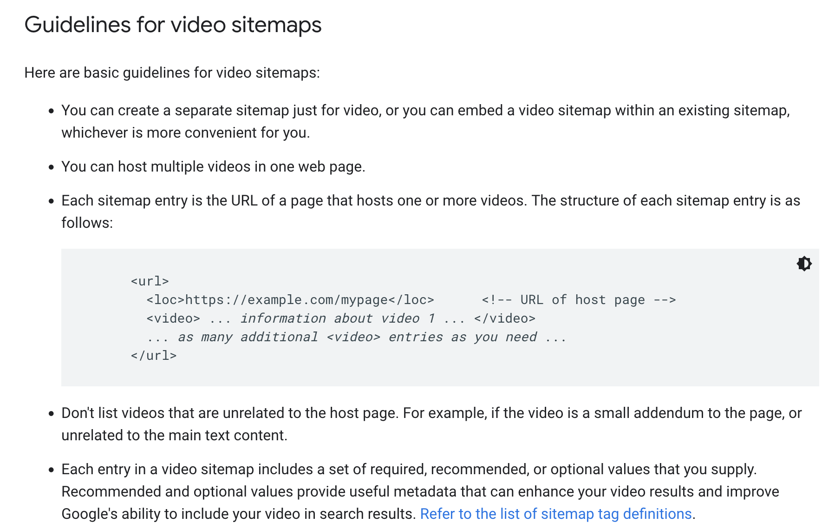Click the "as many additional video entries" line
The height and width of the screenshot is (530, 835).
point(356,337)
